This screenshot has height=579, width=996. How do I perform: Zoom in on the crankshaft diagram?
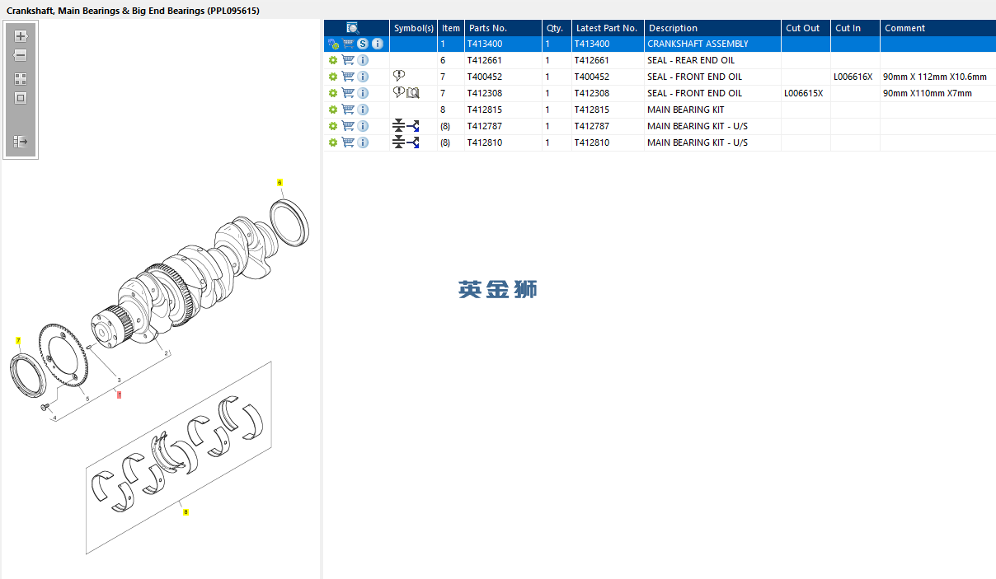pos(21,36)
